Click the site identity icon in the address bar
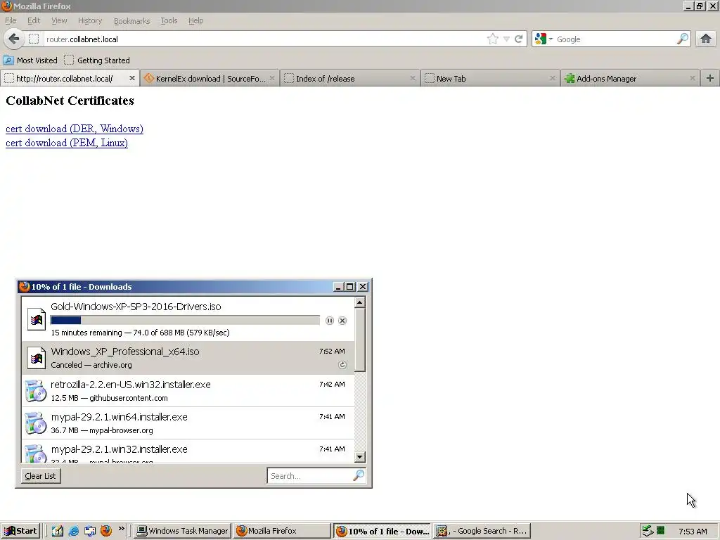 click(x=34, y=39)
